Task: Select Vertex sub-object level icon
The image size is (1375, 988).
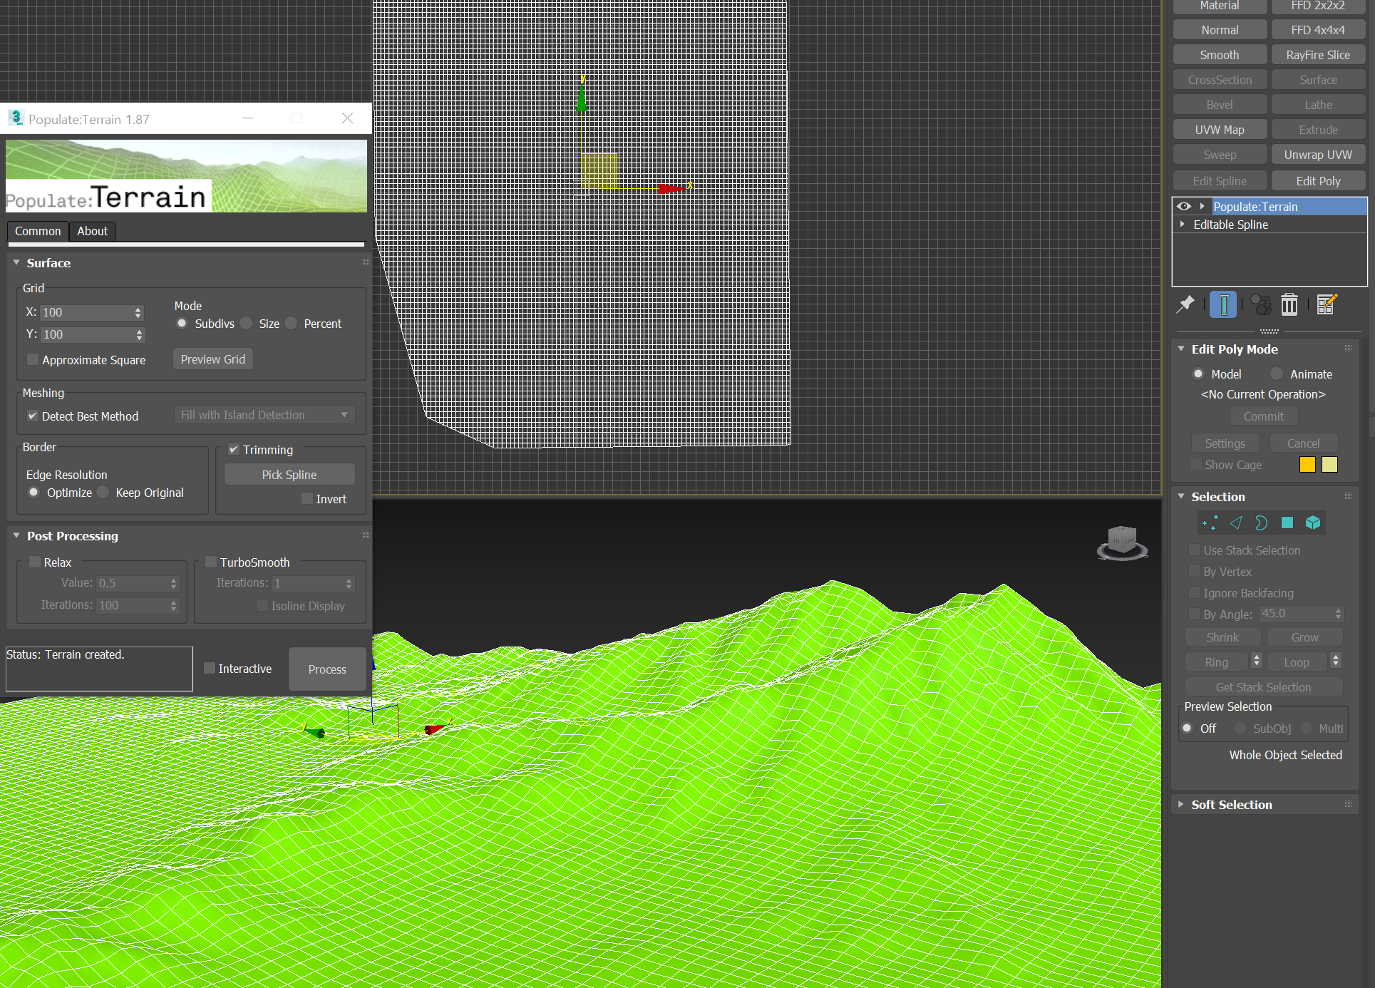Action: pos(1210,523)
